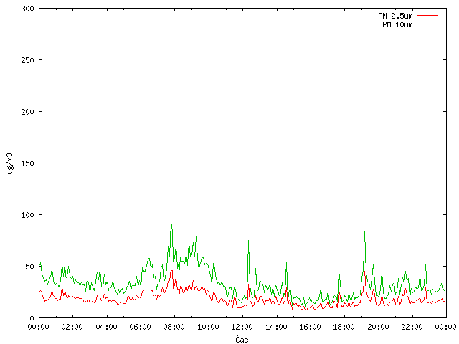Image resolution: width=459 pixels, height=344 pixels.
Task: Click the 02:00 time label
Action: (72, 327)
